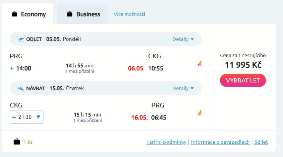This screenshot has width=283, height=157.
Task: Click the suitcase icon on the Business tab
Action: [x=70, y=14]
